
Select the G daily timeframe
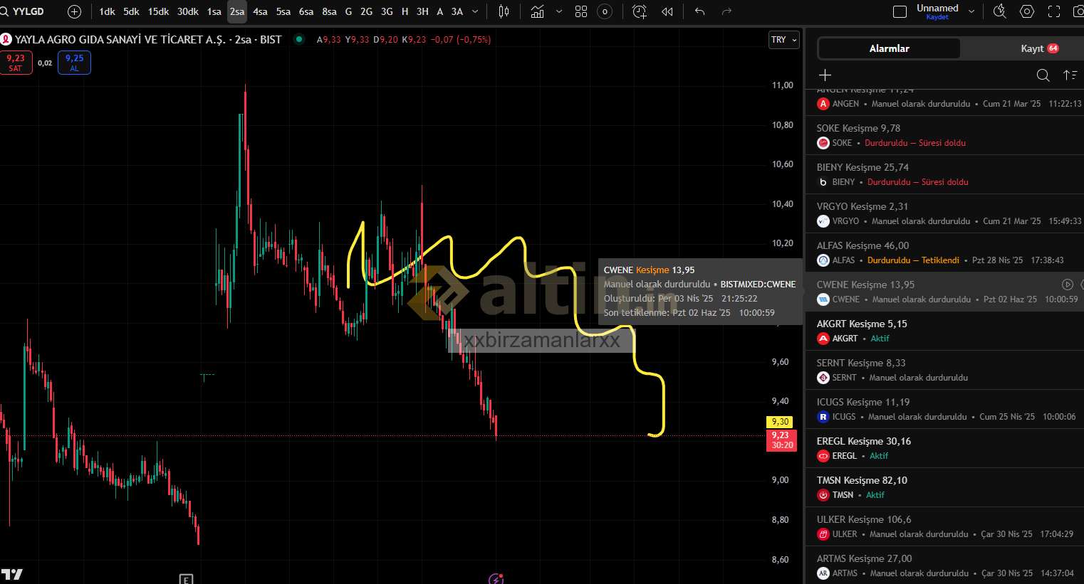click(x=348, y=11)
